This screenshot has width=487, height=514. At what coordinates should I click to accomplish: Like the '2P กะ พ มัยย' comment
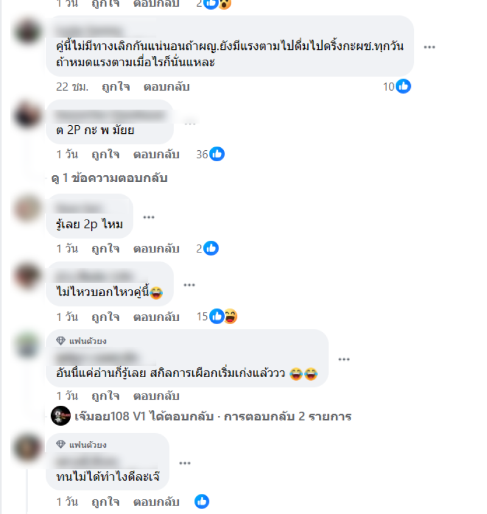tap(105, 154)
